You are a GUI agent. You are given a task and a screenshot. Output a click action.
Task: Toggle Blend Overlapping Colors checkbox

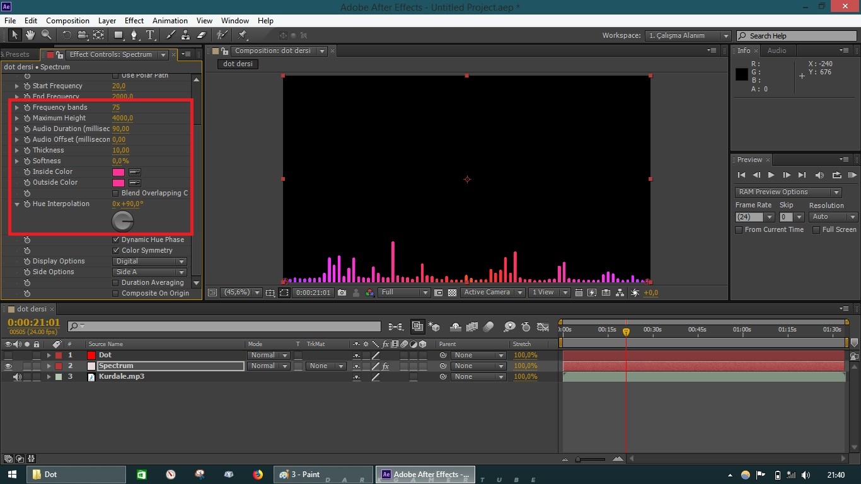115,193
